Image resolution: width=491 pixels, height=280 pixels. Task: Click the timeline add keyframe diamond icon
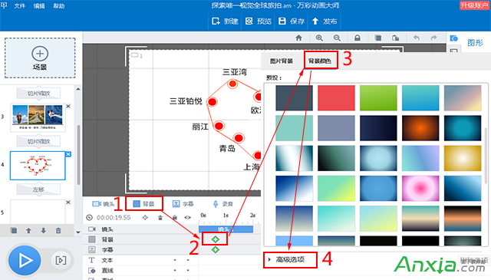145,217
